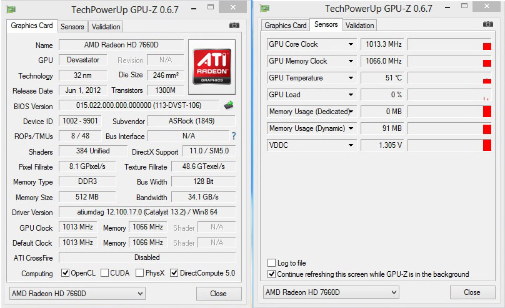Click the Name field AMD Radeon HD 7660D
This screenshot has width=505, height=308.
(121, 45)
